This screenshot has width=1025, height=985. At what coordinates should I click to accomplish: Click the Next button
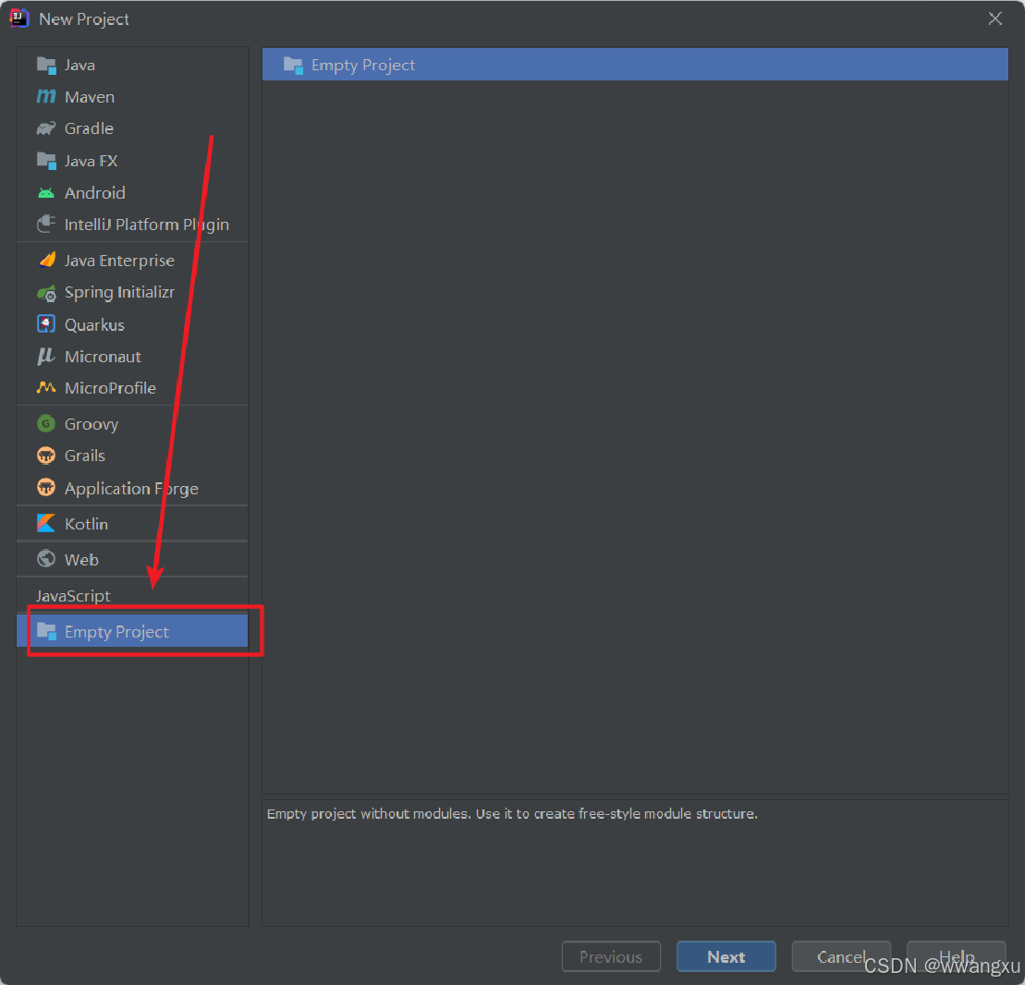(726, 956)
